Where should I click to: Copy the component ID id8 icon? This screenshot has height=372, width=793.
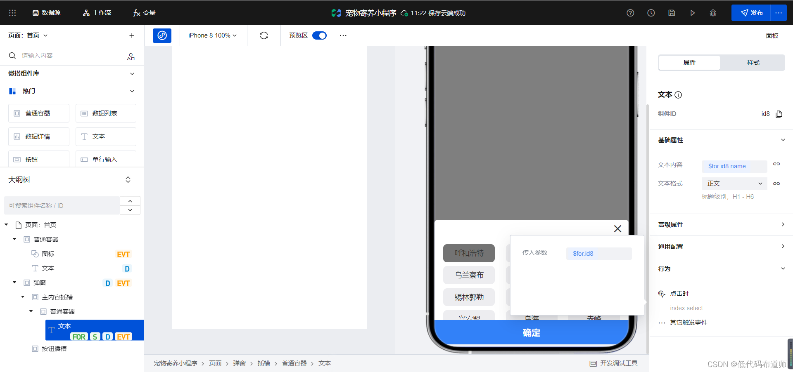point(779,114)
